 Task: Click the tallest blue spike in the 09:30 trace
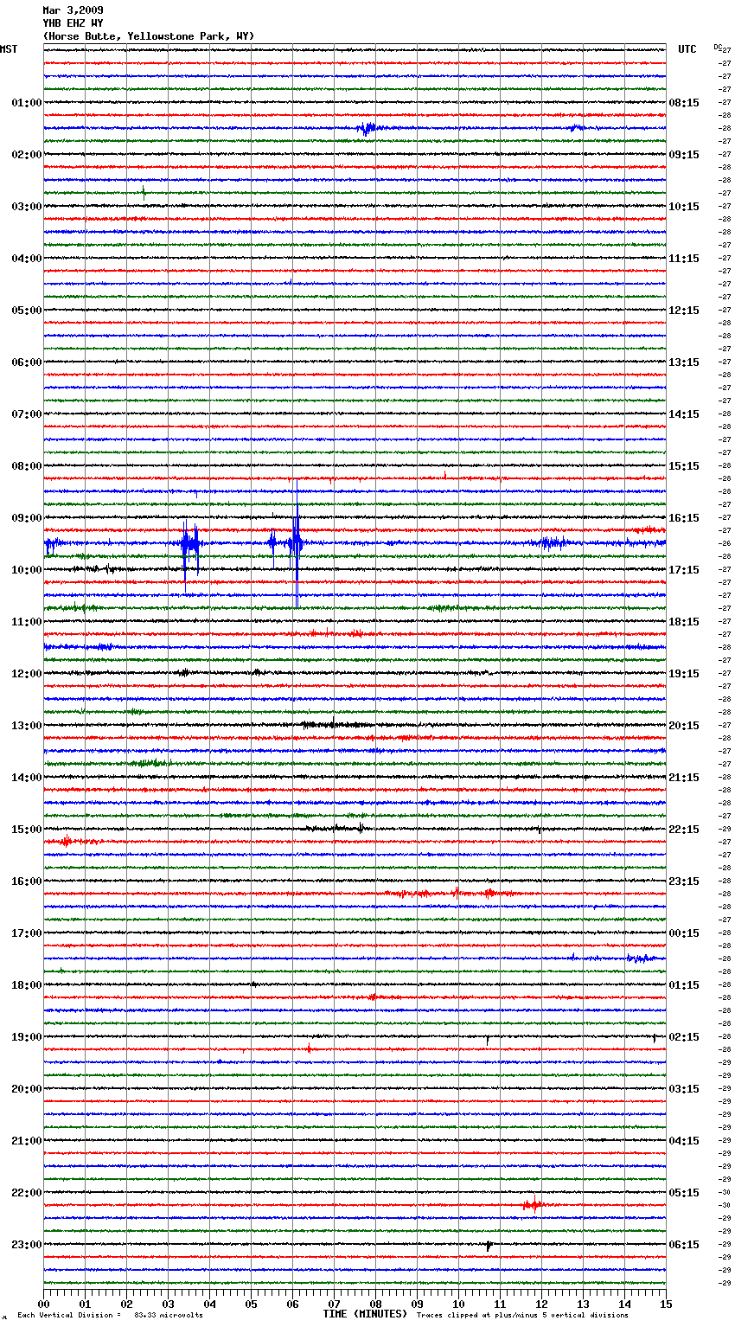297,543
